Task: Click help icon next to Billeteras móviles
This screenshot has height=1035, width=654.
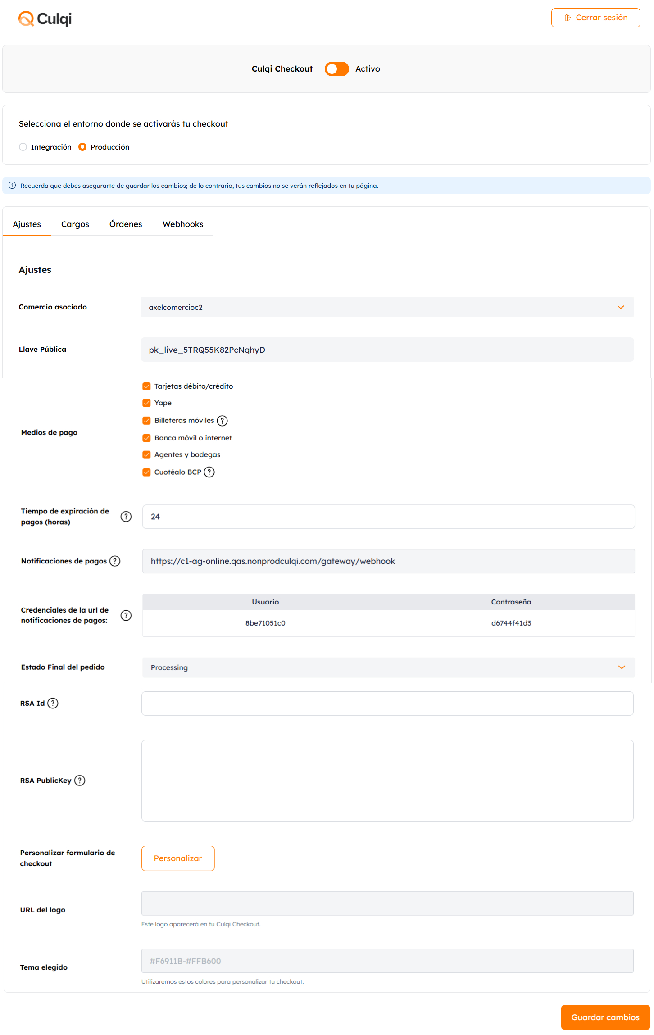Action: 222,421
